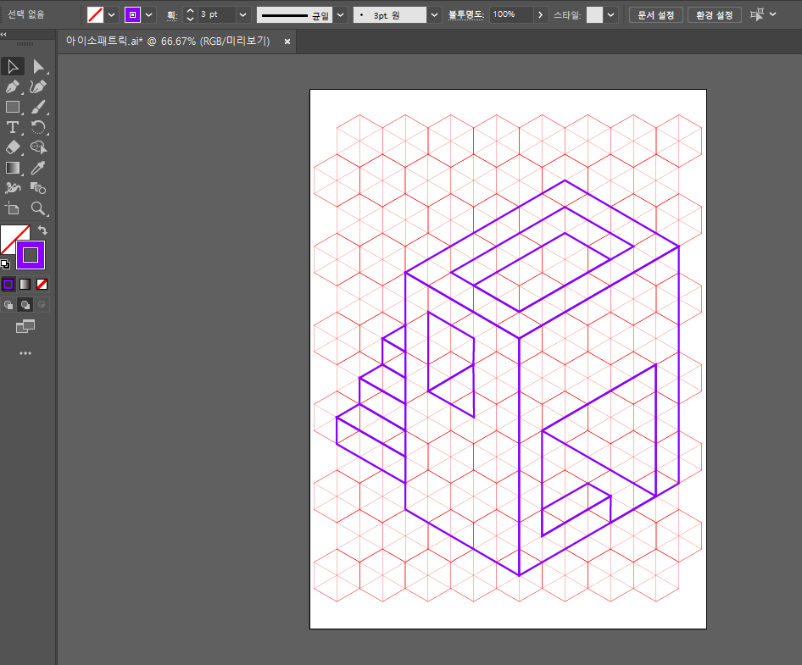Select the Eraser tool
The height and width of the screenshot is (665, 802).
pyautogui.click(x=13, y=147)
